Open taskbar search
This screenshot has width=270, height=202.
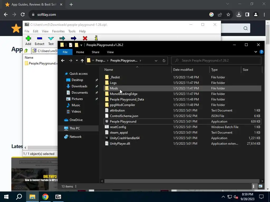click(19, 197)
